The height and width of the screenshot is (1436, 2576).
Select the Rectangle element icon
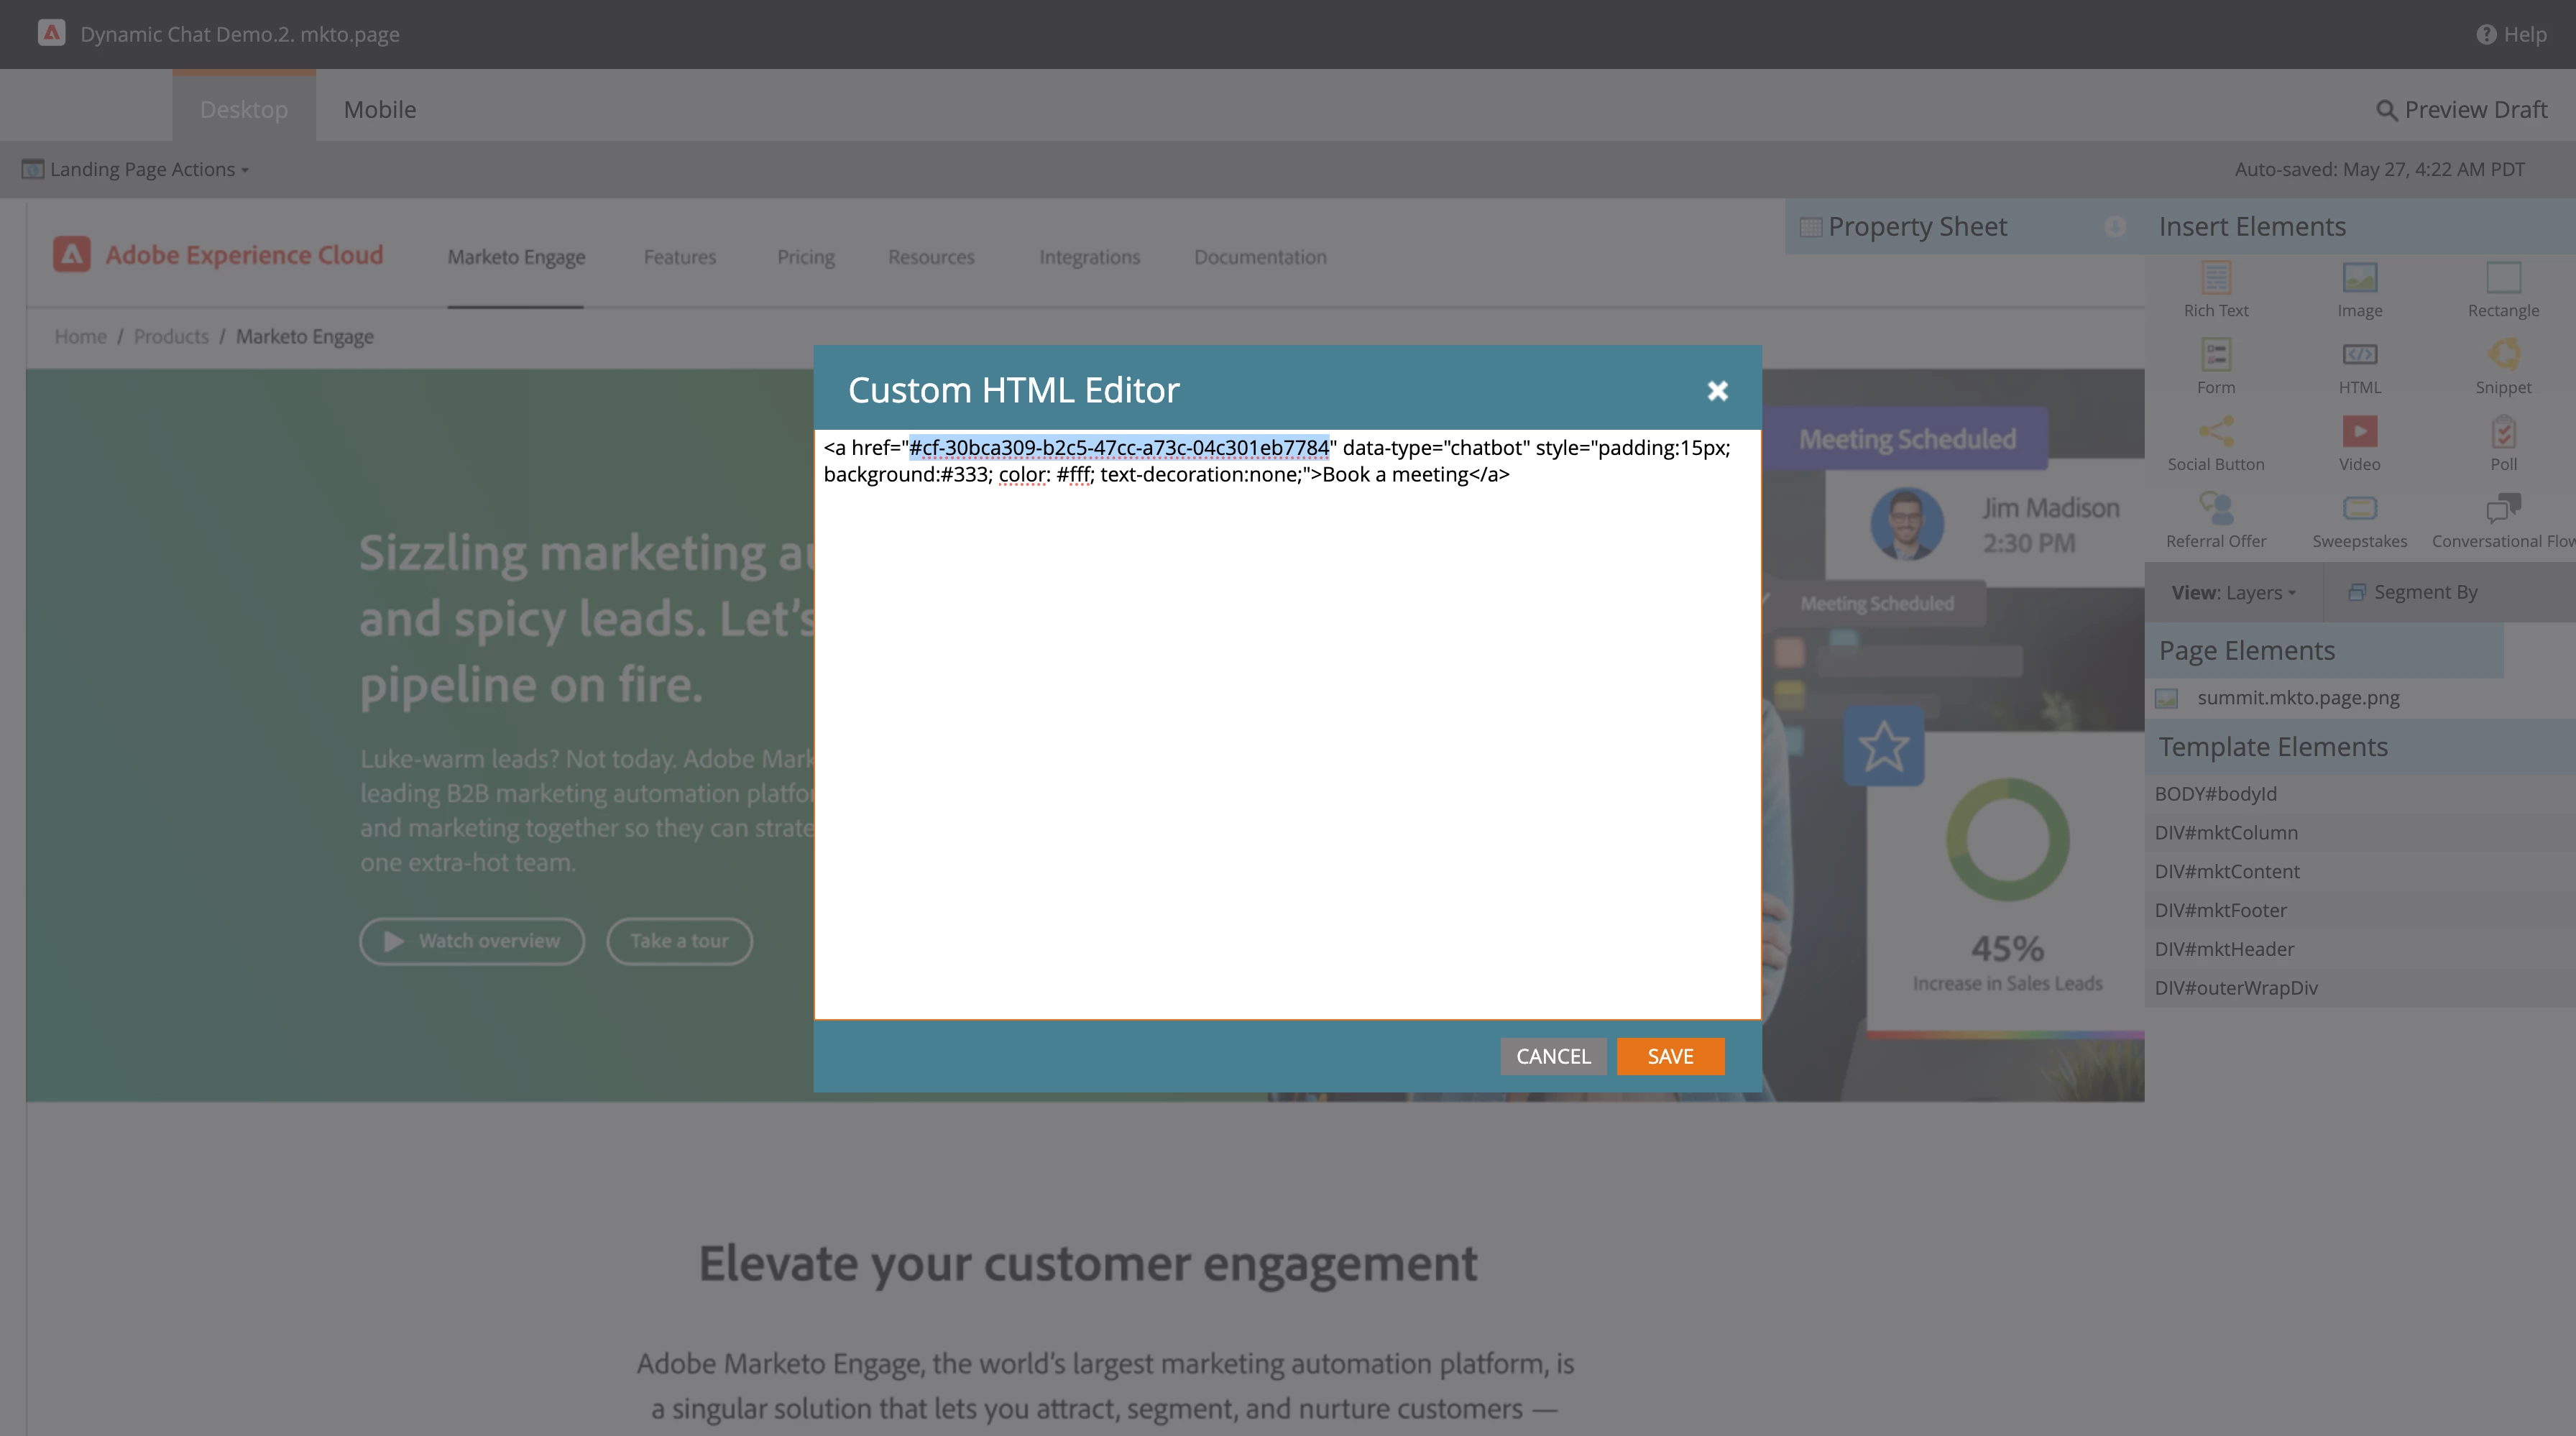[x=2503, y=278]
